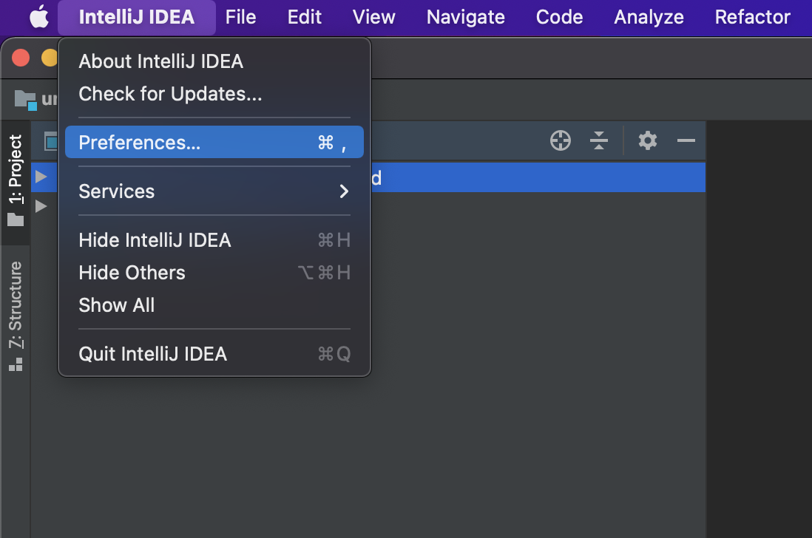The height and width of the screenshot is (538, 812).
Task: Open Project view options gear icon
Action: coord(647,140)
